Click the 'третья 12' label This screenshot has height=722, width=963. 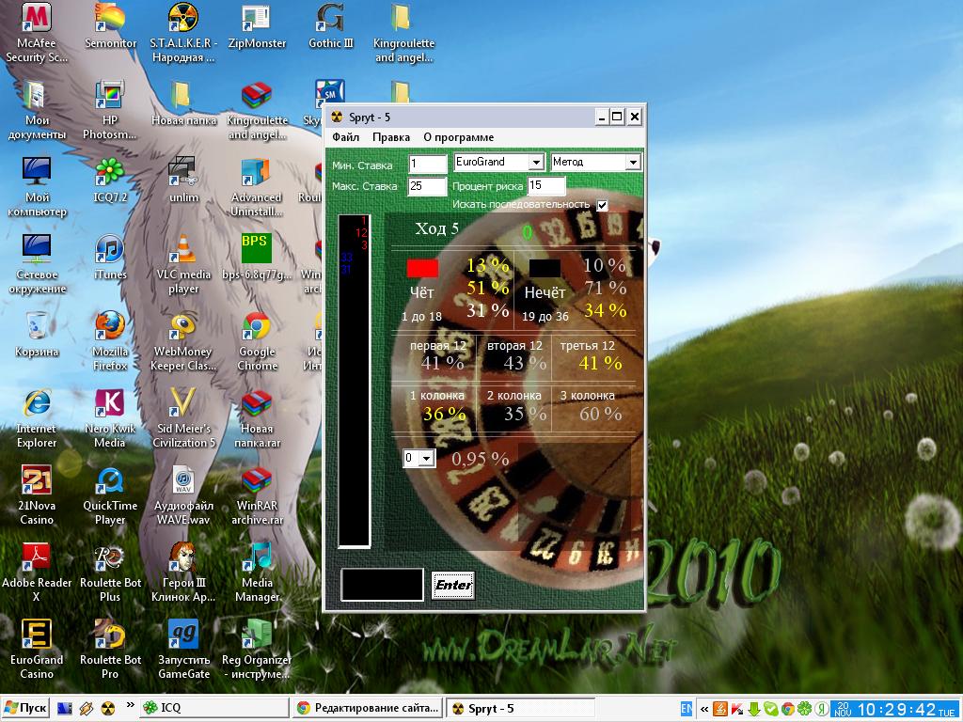587,346
